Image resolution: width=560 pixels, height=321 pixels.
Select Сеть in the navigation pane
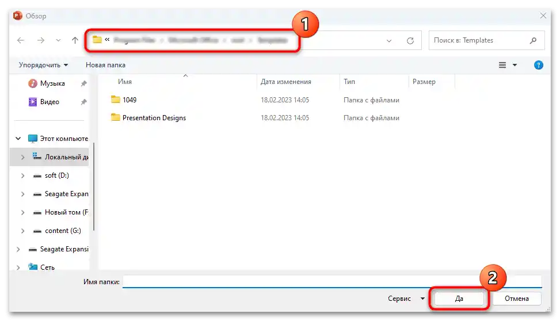click(47, 267)
